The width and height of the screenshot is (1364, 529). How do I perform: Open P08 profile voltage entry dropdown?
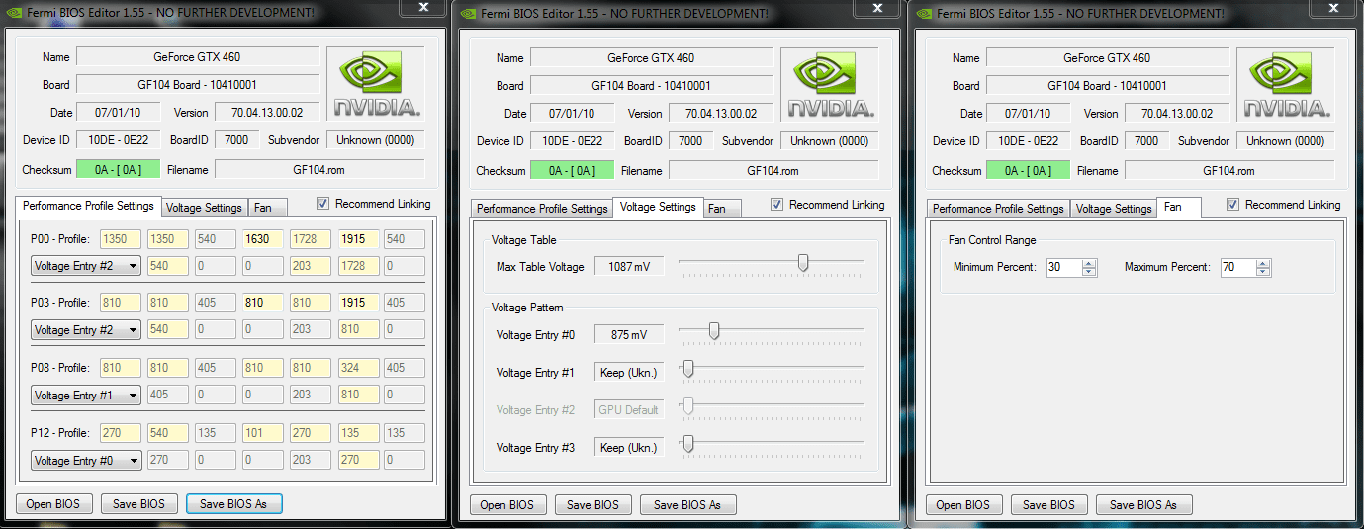(86, 396)
